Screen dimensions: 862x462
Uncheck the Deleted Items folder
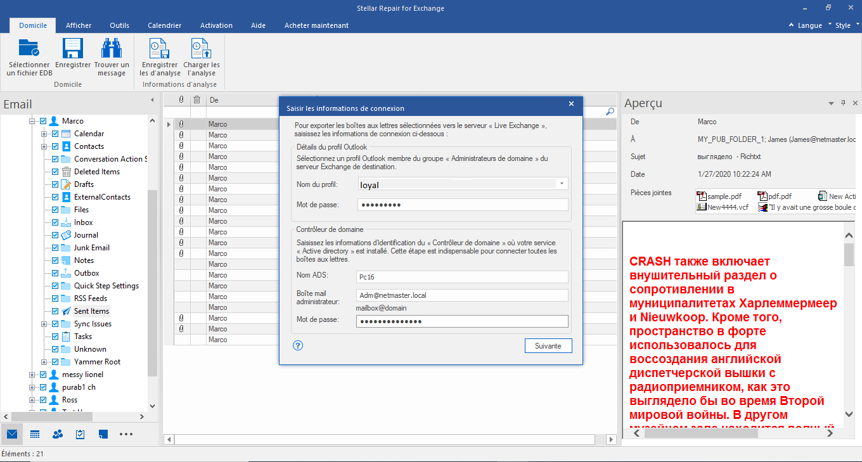coord(55,172)
